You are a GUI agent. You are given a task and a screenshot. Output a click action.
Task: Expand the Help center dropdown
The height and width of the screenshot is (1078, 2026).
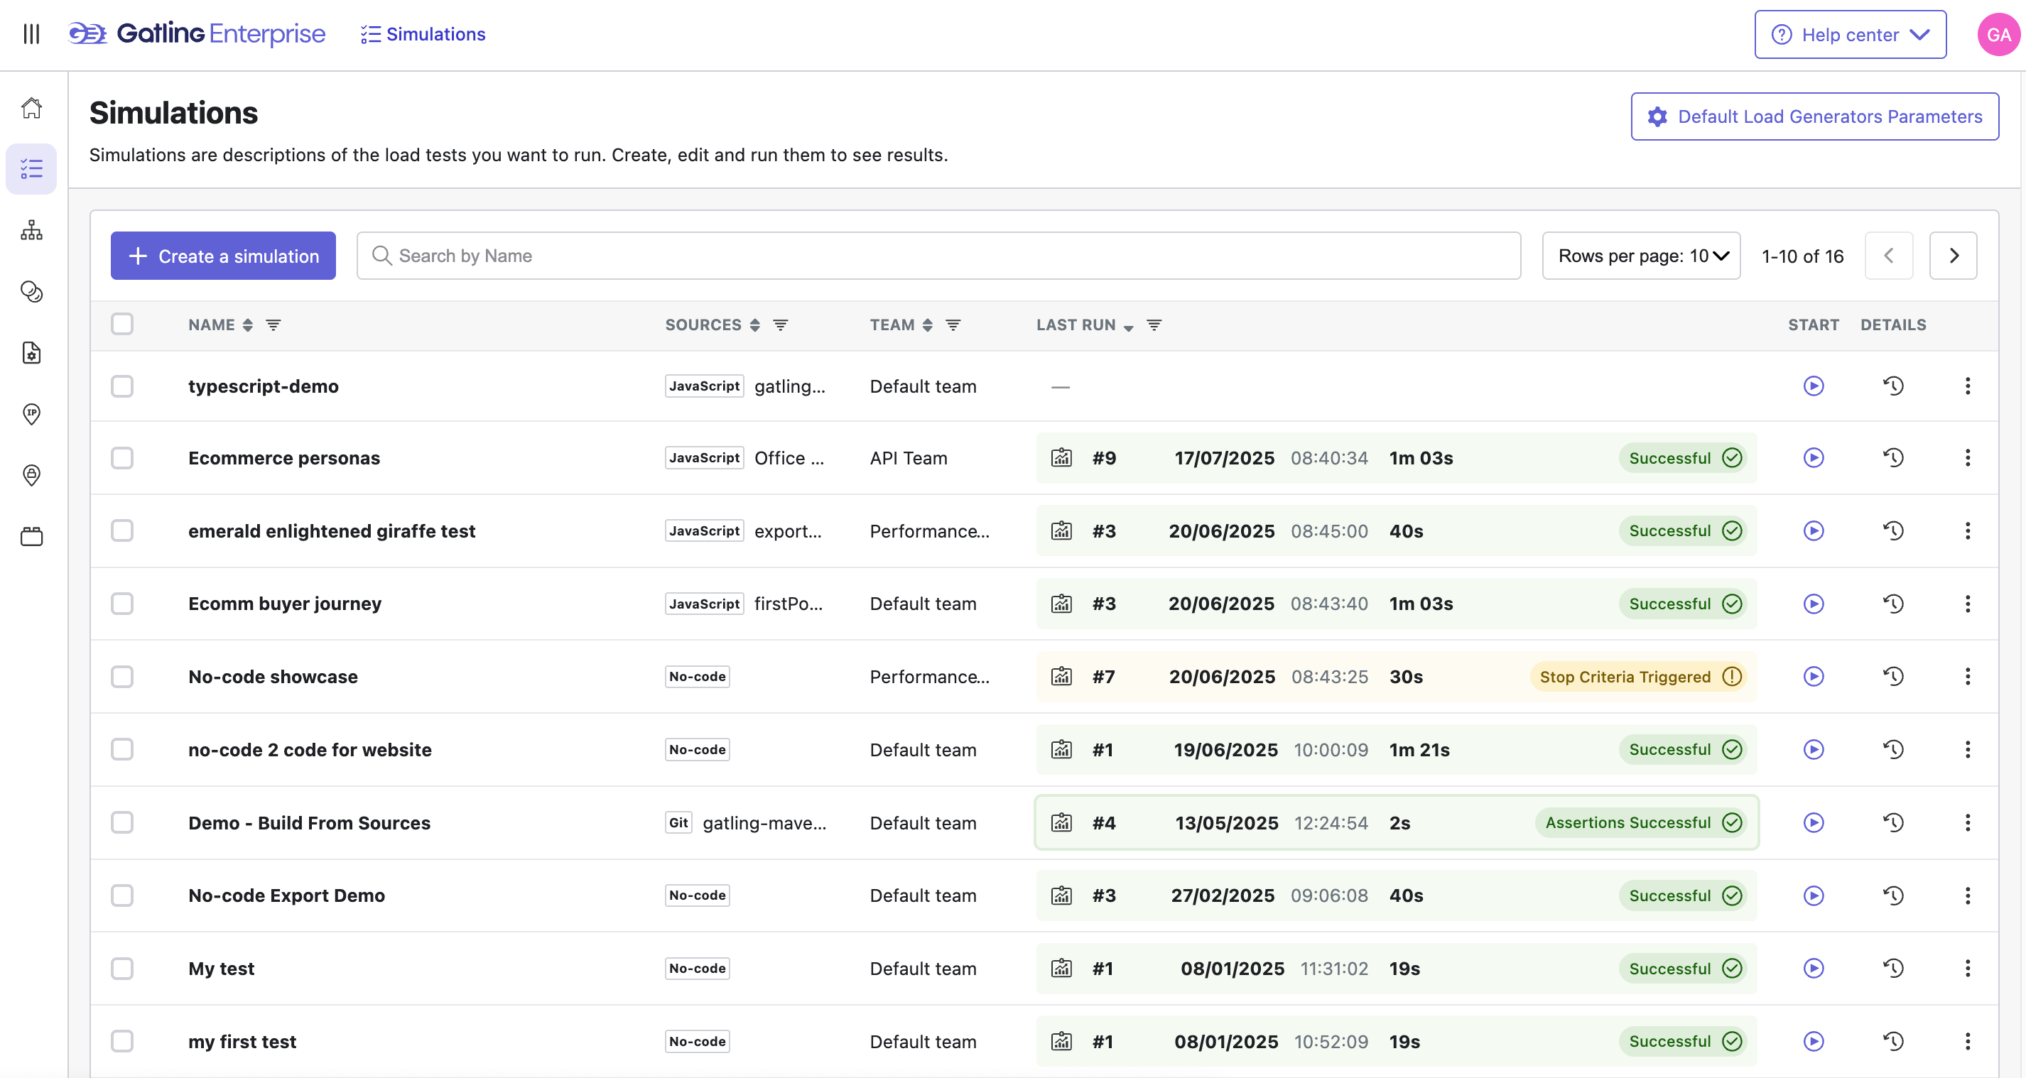click(x=1850, y=35)
